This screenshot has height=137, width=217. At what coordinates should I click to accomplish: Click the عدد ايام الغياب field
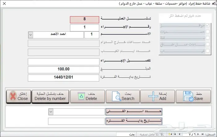(x=64, y=52)
